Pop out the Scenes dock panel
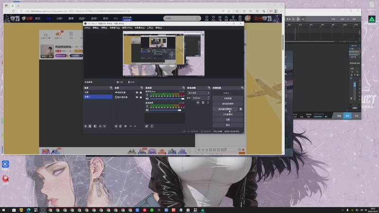This screenshot has width=379, height=213. [x=111, y=88]
